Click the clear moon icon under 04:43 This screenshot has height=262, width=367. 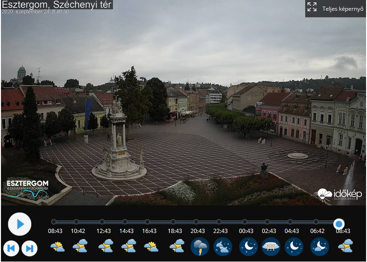click(x=294, y=247)
